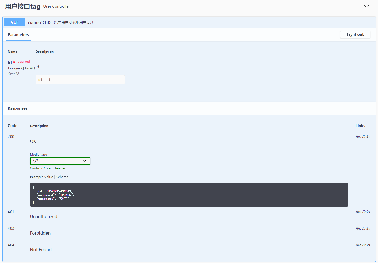
Task: Switch to the Schema tab
Action: [x=62, y=177]
